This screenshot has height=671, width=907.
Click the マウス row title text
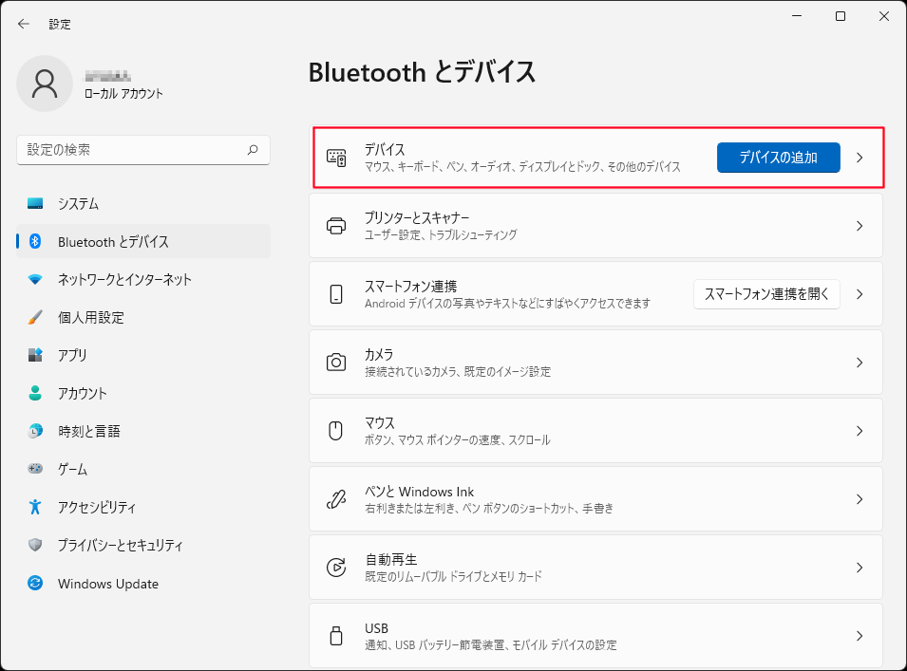(x=380, y=422)
